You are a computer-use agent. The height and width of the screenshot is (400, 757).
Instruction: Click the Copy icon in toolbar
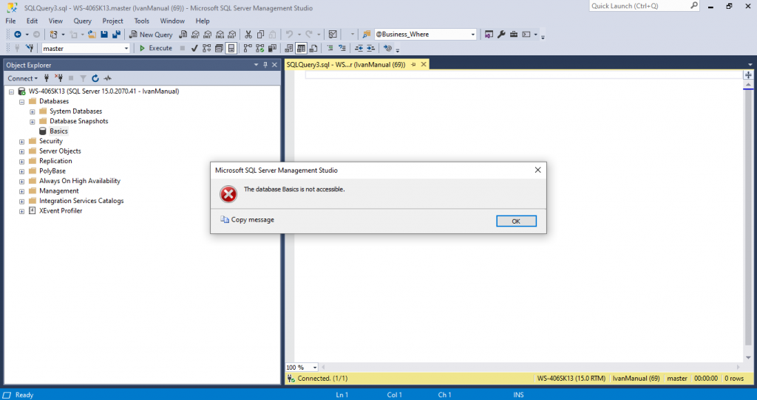pos(260,34)
